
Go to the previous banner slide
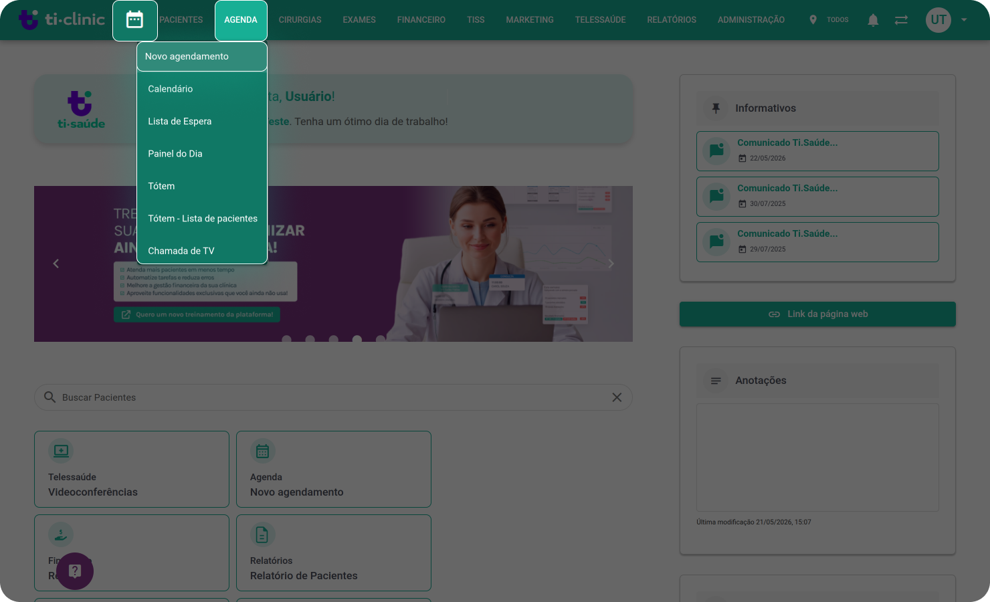(56, 264)
